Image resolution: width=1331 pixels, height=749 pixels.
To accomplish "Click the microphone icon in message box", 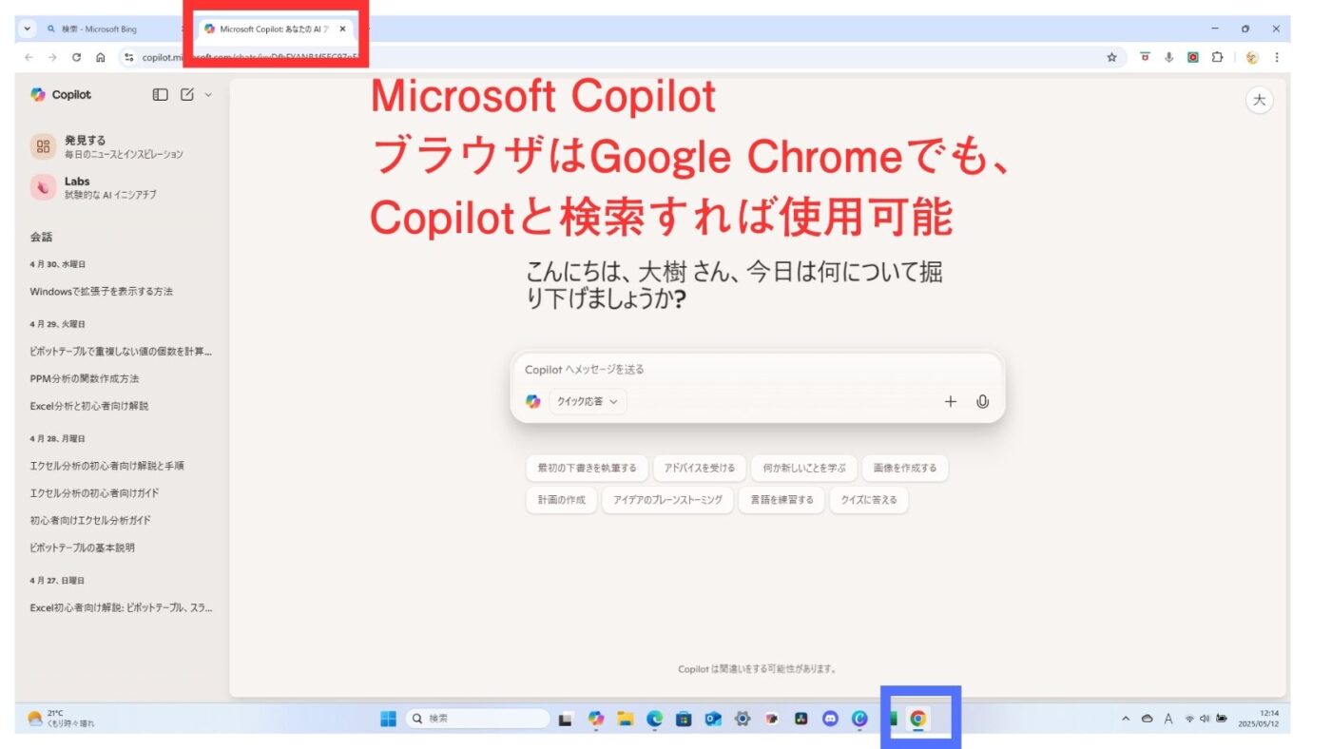I will [x=982, y=402].
